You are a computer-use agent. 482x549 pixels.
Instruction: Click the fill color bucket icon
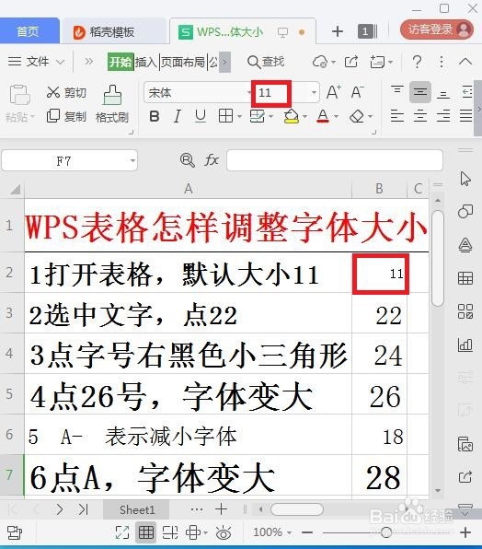[292, 116]
